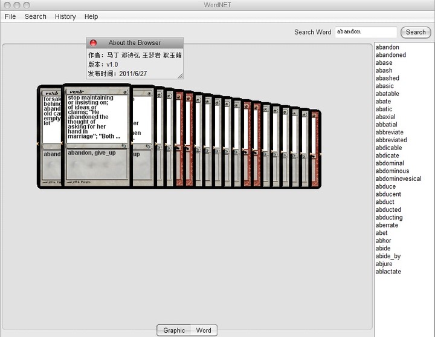Click the set icon on the 'stop maintaining' card header
This screenshot has width=435, height=337.
[x=125, y=92]
